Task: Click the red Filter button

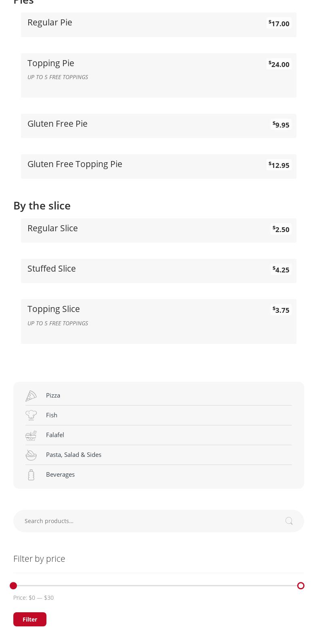Action: (30, 619)
